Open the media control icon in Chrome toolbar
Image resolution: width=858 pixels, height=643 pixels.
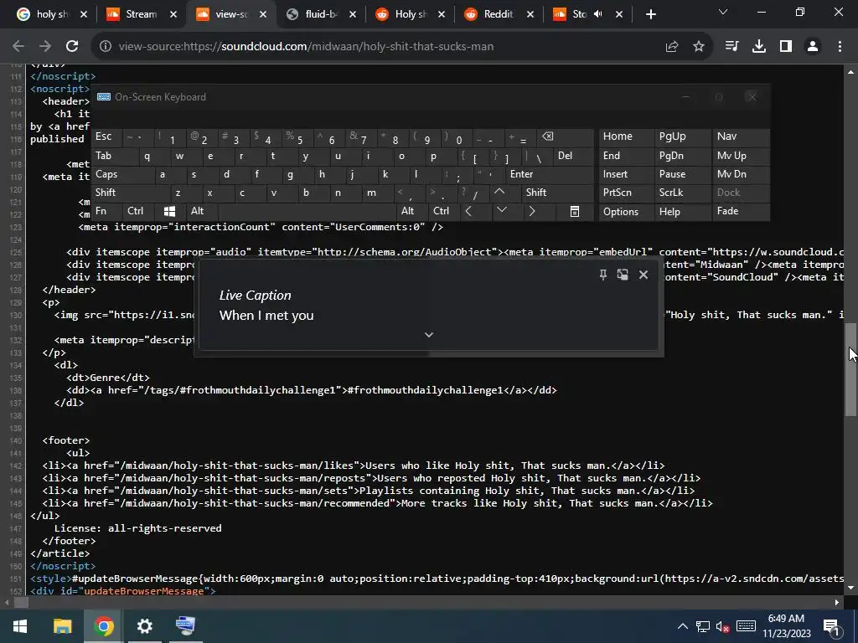731,47
